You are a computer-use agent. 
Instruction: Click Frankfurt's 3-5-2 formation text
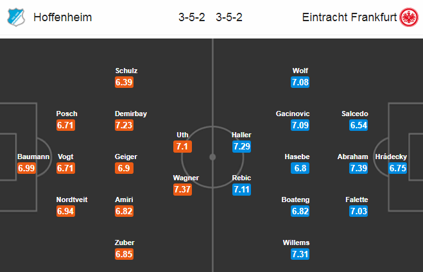[x=229, y=17]
